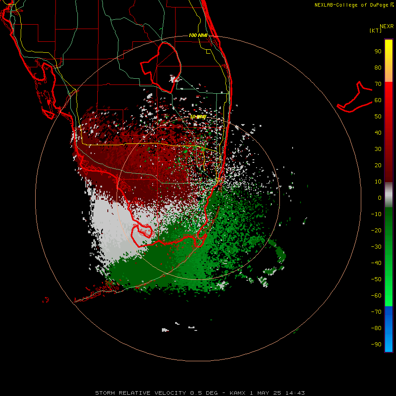Click the red island outline east of Florida

355,97
